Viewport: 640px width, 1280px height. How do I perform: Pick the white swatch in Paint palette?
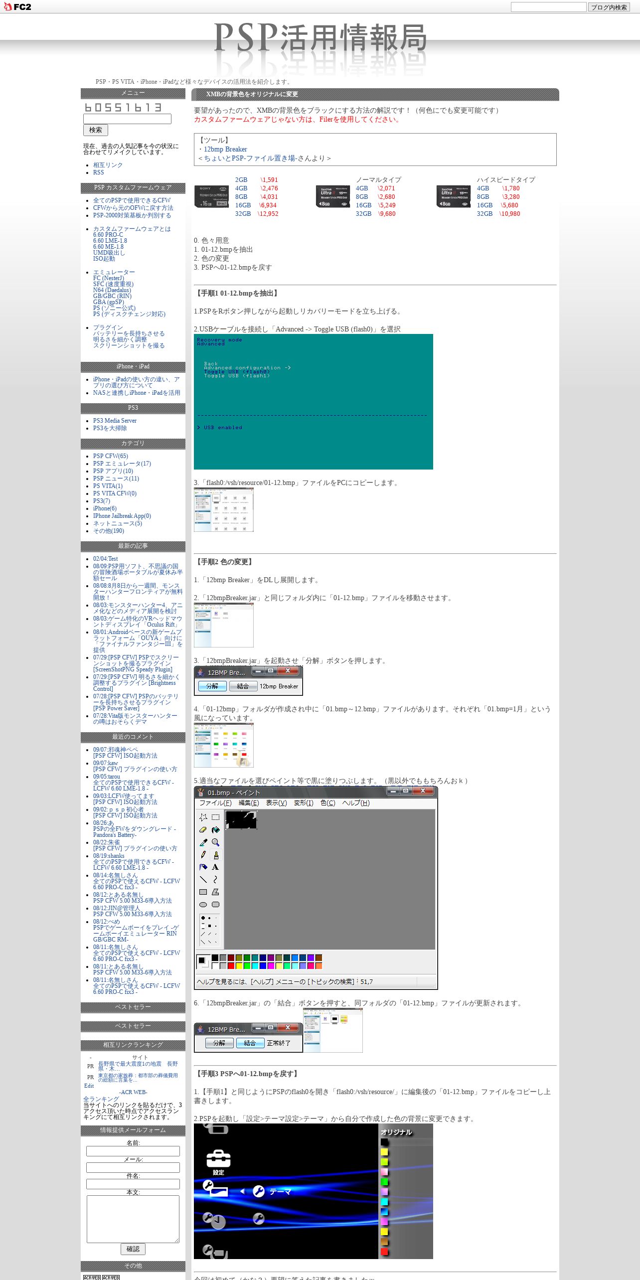[215, 965]
